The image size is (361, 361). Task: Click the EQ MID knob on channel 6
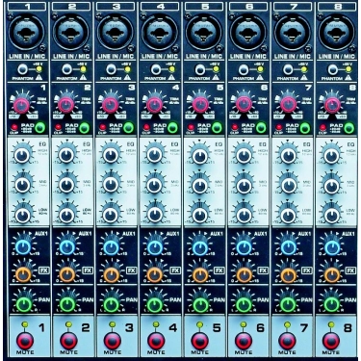[x=244, y=185]
